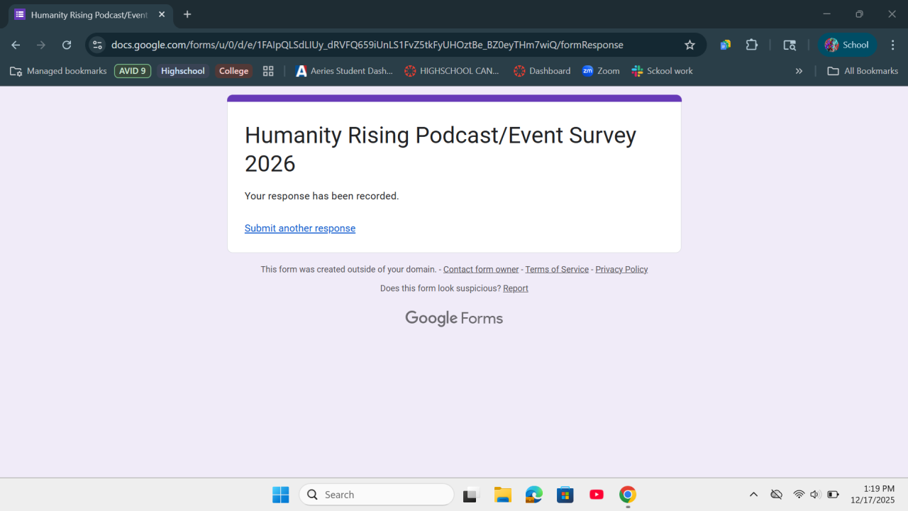Click the Windows taskbar Search box

(377, 495)
